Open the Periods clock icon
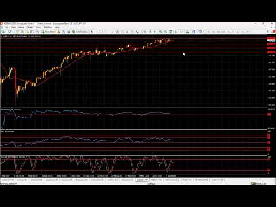This screenshot has height=207, width=276. click(194, 32)
